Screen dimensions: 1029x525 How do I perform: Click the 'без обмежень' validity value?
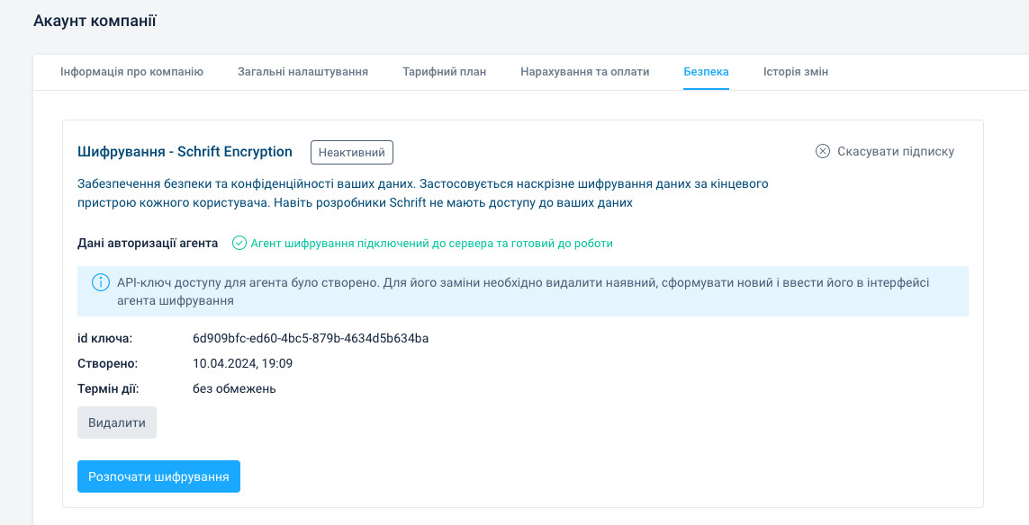pyautogui.click(x=234, y=388)
